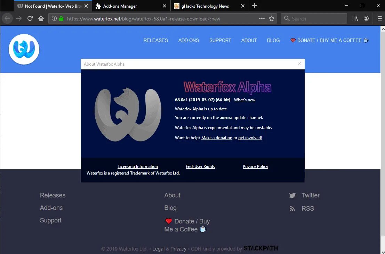Click the browser back arrow button
The width and height of the screenshot is (385, 254).
pos(7,19)
